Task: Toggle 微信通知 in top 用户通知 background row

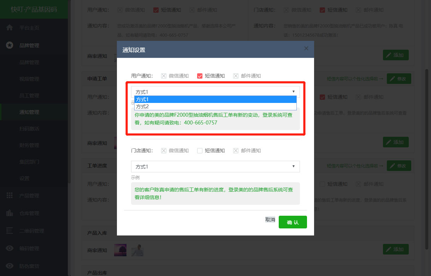Action: [x=120, y=10]
